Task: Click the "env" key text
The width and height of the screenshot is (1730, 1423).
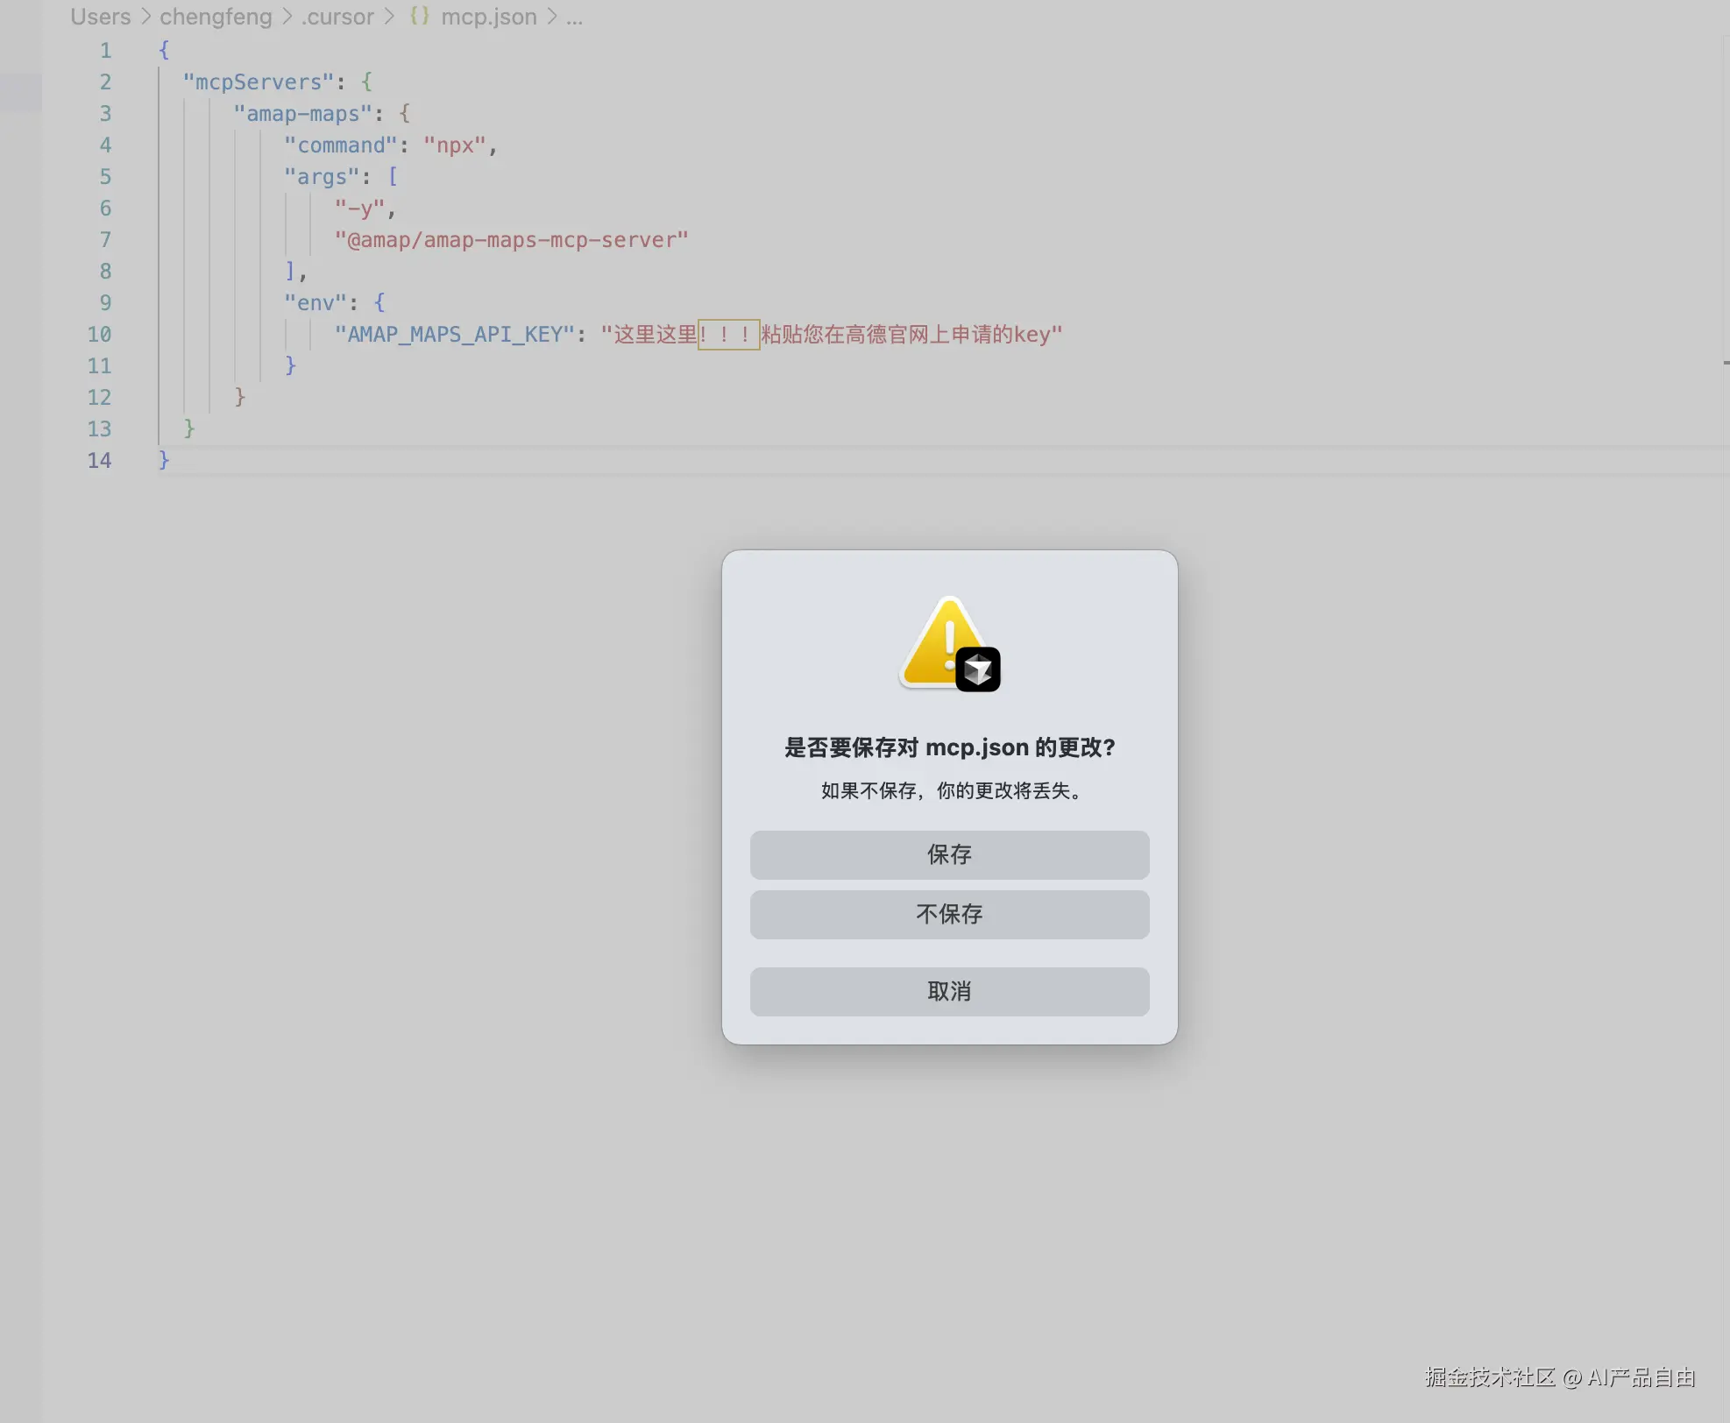Action: point(316,302)
